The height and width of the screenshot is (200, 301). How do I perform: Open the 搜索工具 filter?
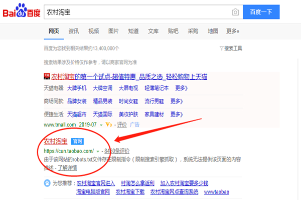[231, 48]
